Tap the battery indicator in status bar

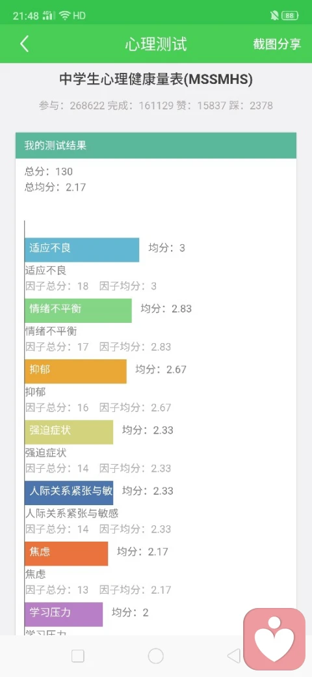coord(290,16)
